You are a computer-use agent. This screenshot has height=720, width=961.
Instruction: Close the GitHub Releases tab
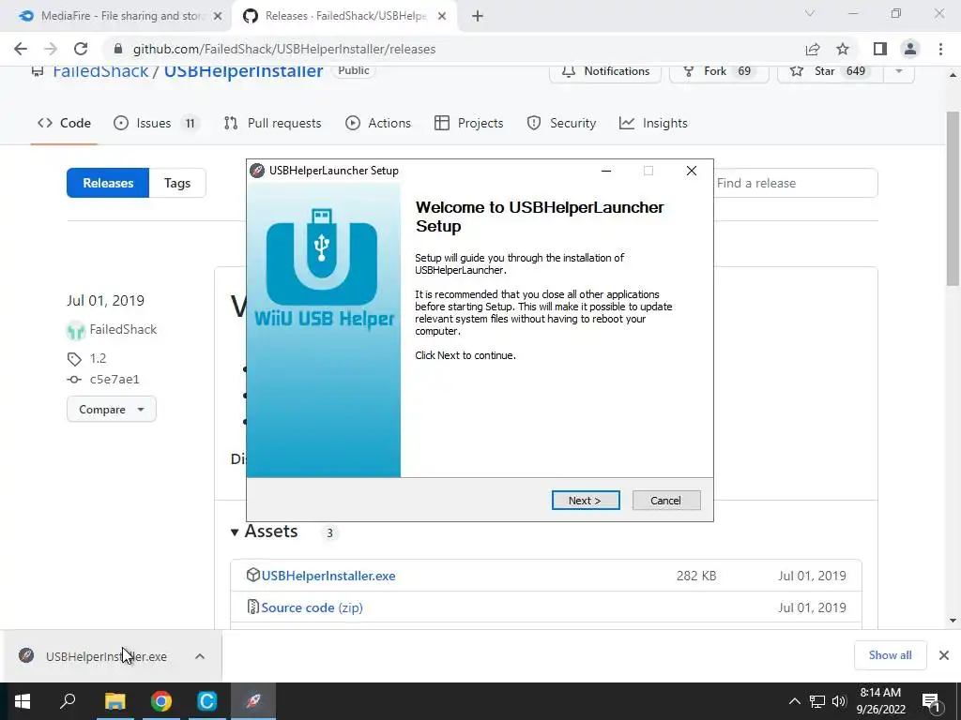(x=442, y=17)
